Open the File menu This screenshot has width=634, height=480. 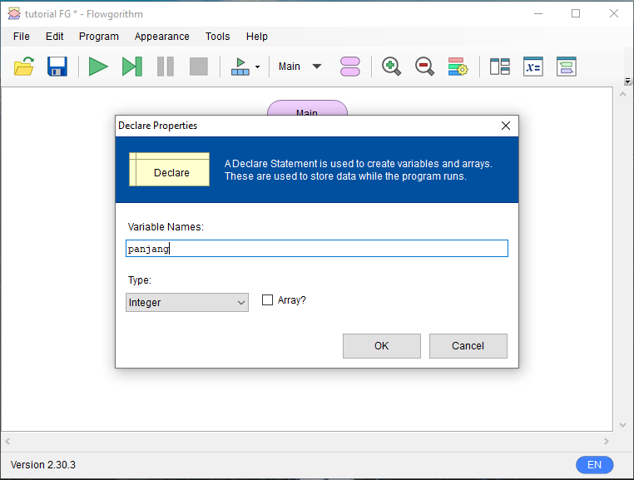[22, 37]
